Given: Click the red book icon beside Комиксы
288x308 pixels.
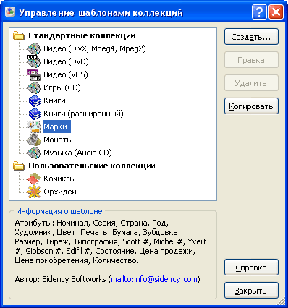Looking at the screenshot, I should 34,179.
